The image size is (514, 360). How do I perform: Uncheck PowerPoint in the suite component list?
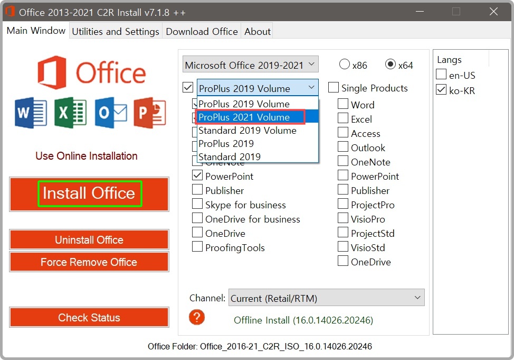tap(197, 176)
